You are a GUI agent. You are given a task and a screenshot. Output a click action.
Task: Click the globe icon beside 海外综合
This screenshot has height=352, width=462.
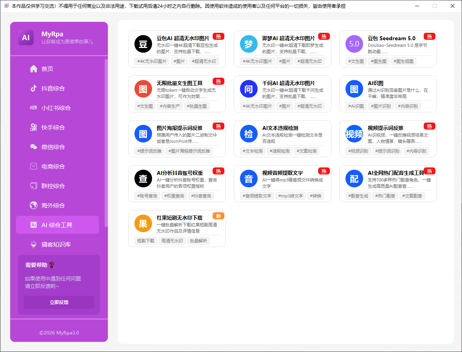click(34, 205)
